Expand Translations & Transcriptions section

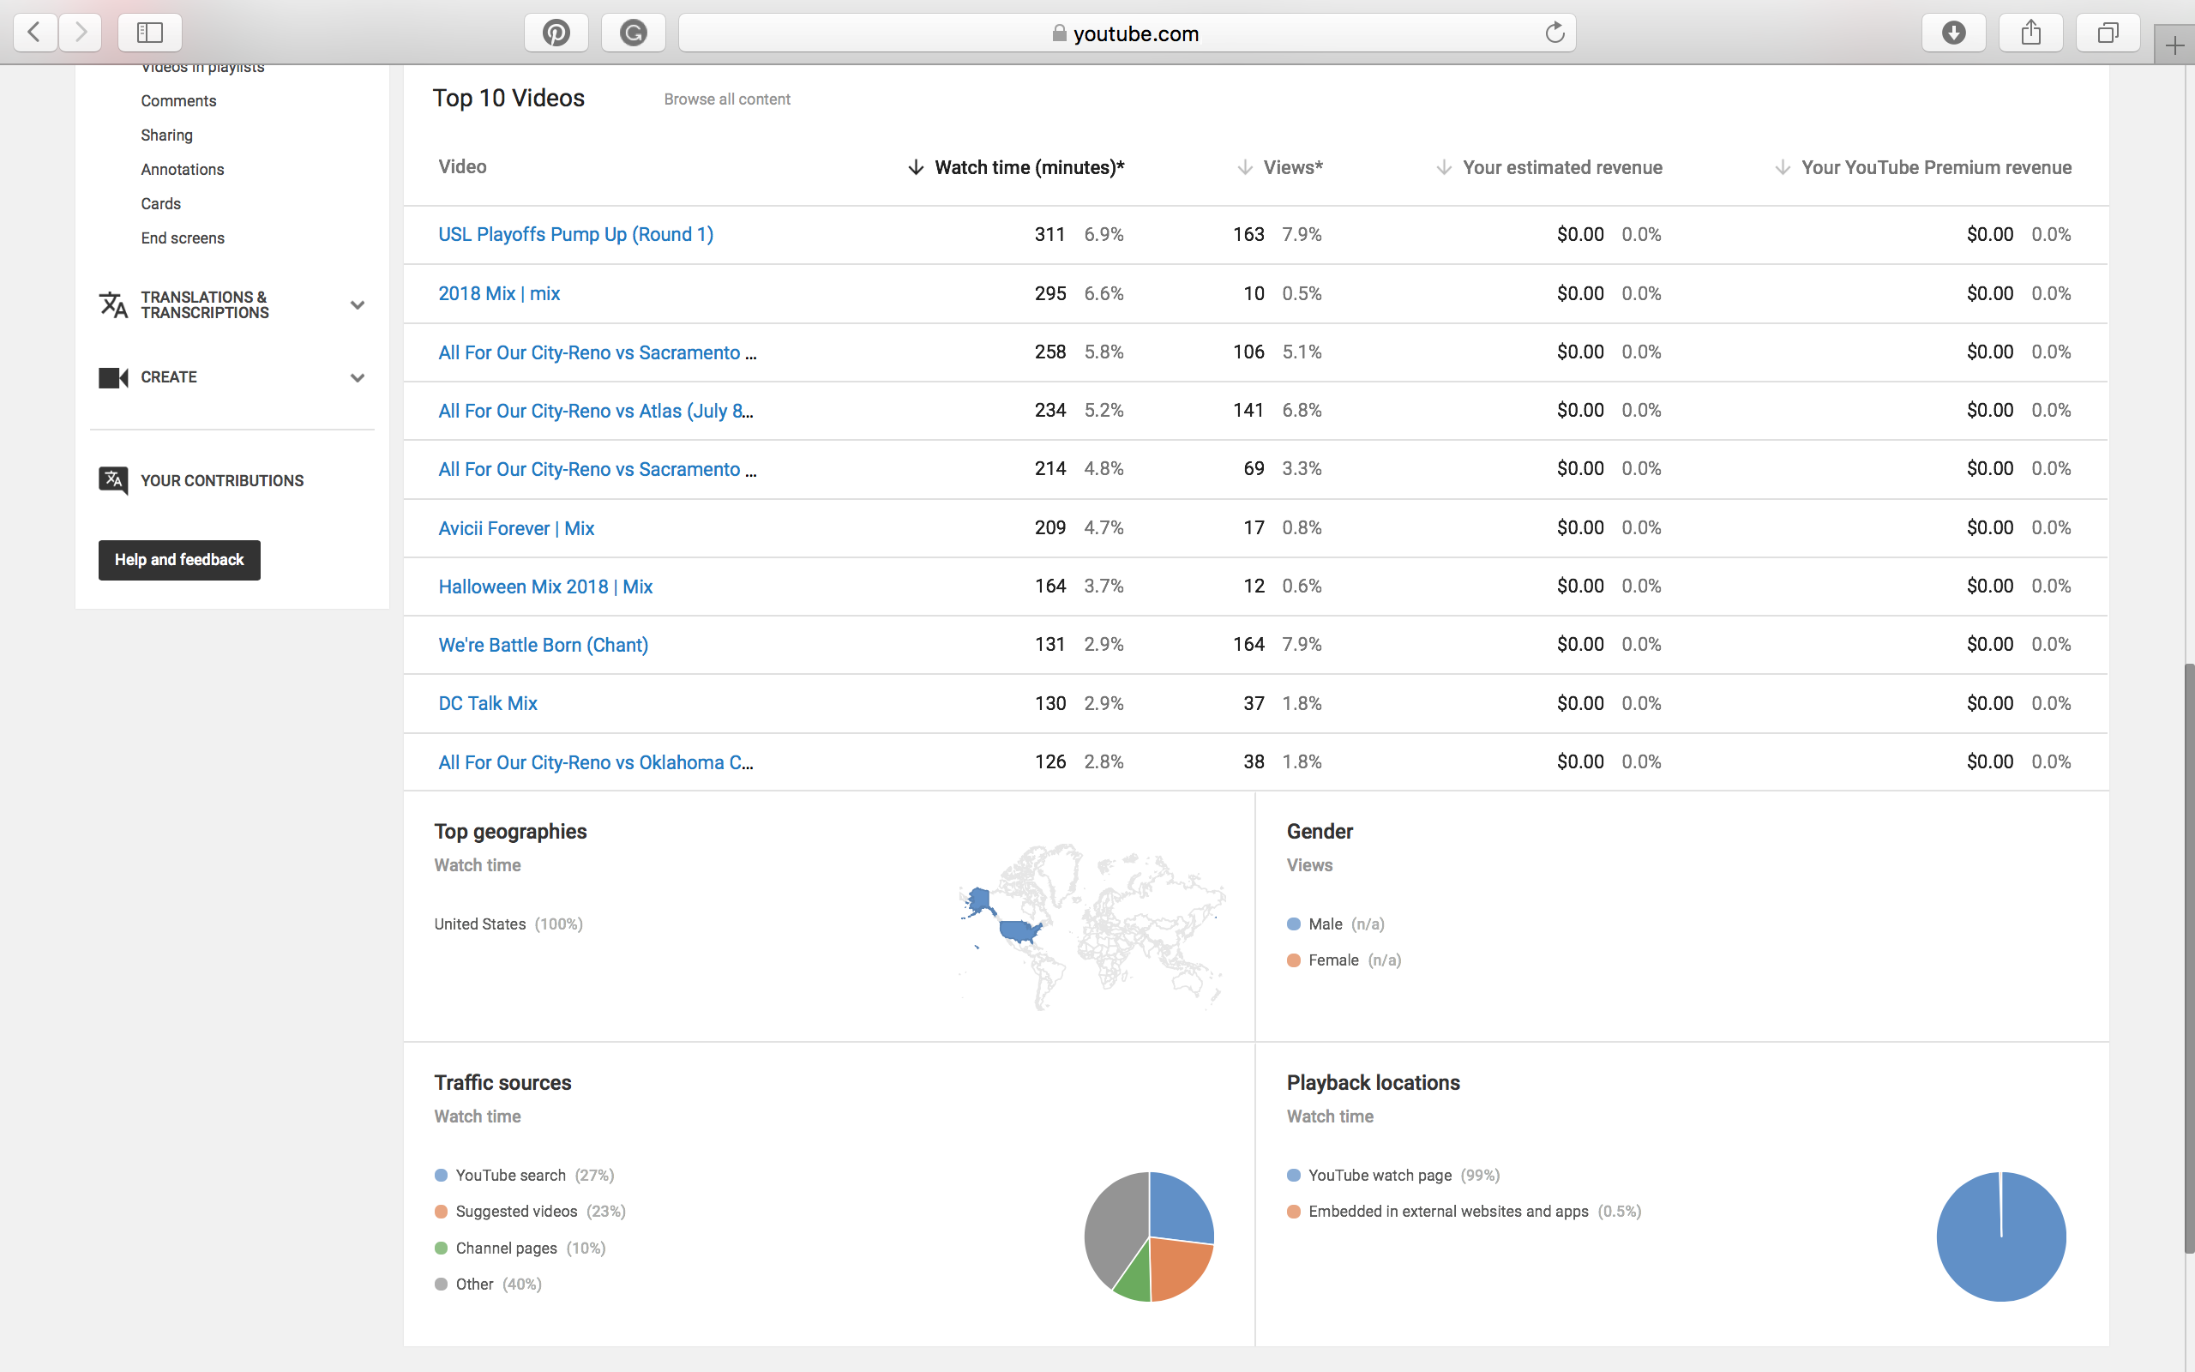point(358,305)
